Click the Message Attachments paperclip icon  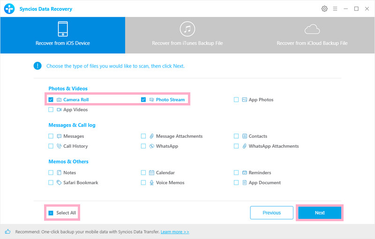coord(151,136)
